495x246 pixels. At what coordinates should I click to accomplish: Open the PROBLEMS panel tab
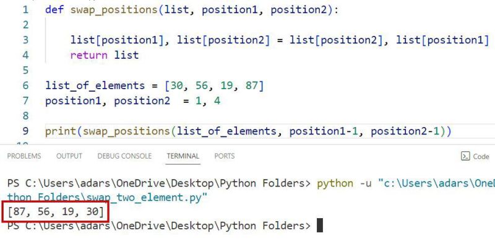[x=24, y=156]
